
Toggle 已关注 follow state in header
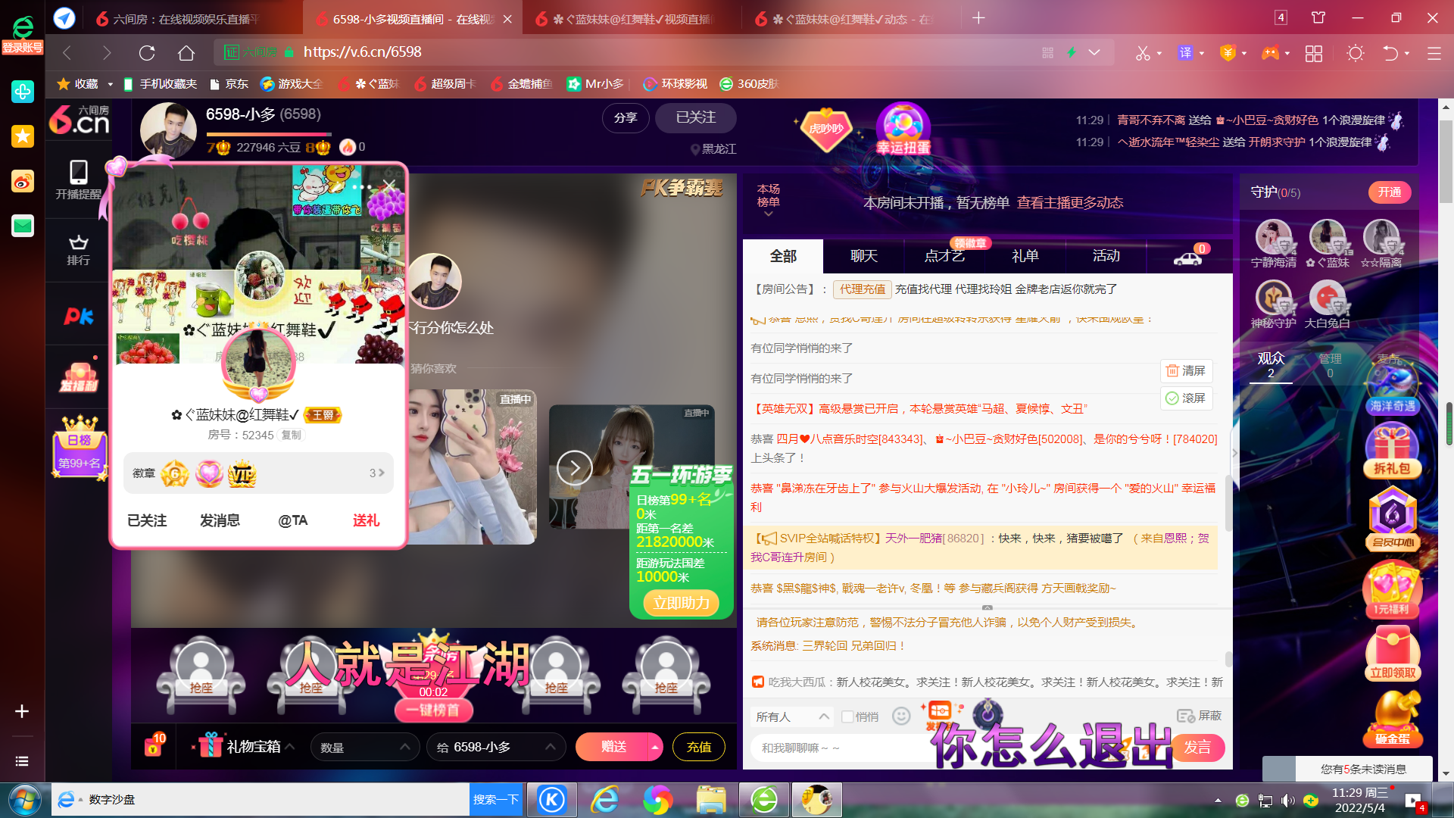click(695, 117)
